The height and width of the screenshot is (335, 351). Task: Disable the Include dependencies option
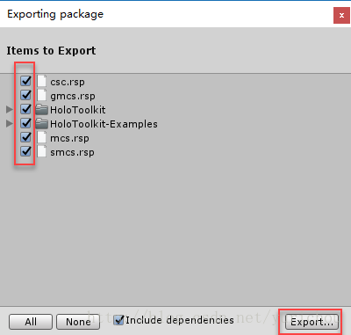[118, 320]
